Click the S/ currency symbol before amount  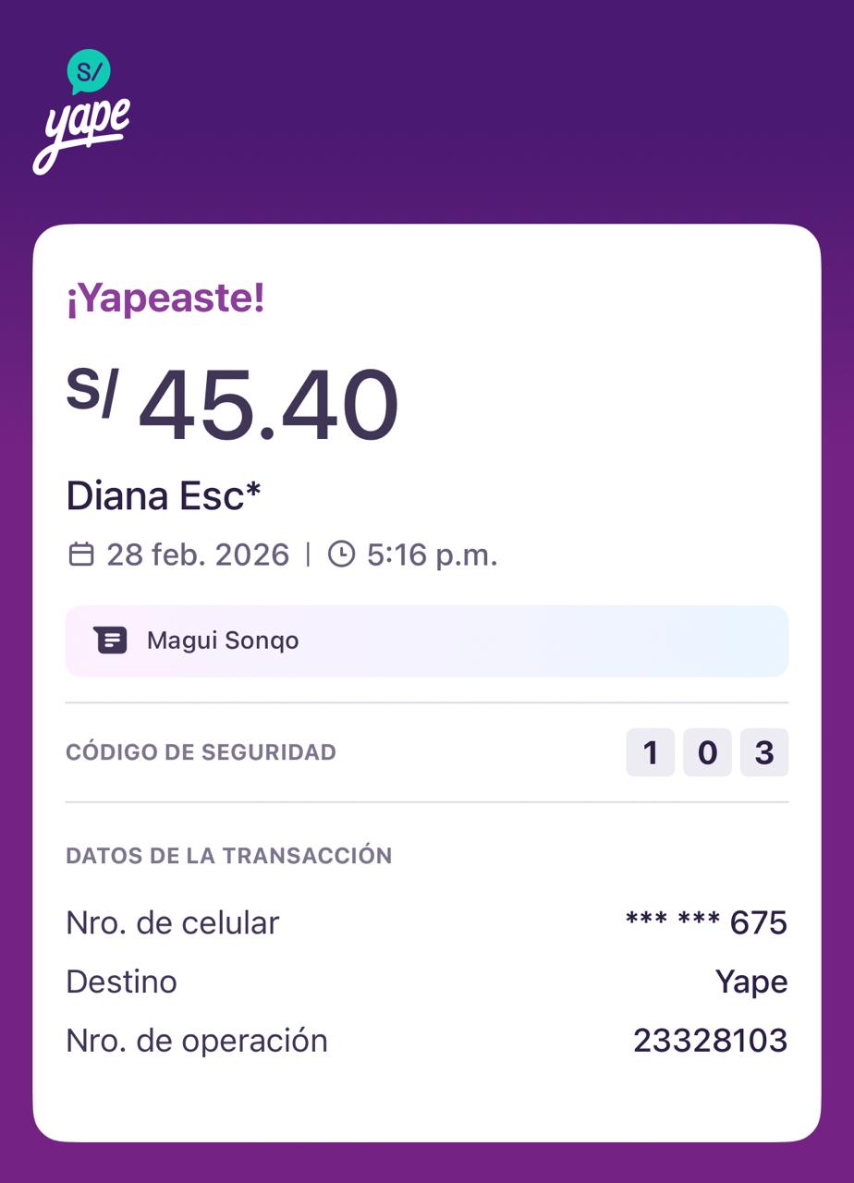91,392
